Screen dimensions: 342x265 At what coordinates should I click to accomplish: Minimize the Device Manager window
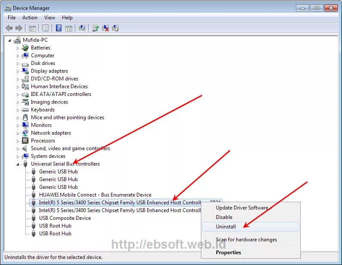(x=303, y=8)
